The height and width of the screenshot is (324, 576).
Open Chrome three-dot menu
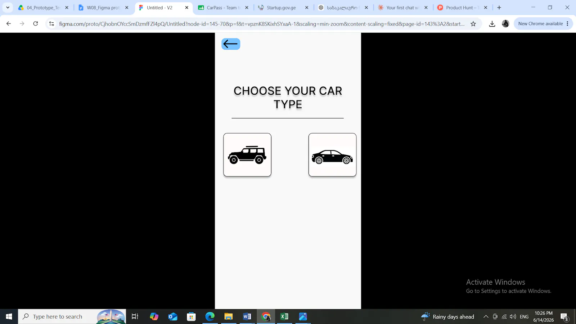point(567,24)
